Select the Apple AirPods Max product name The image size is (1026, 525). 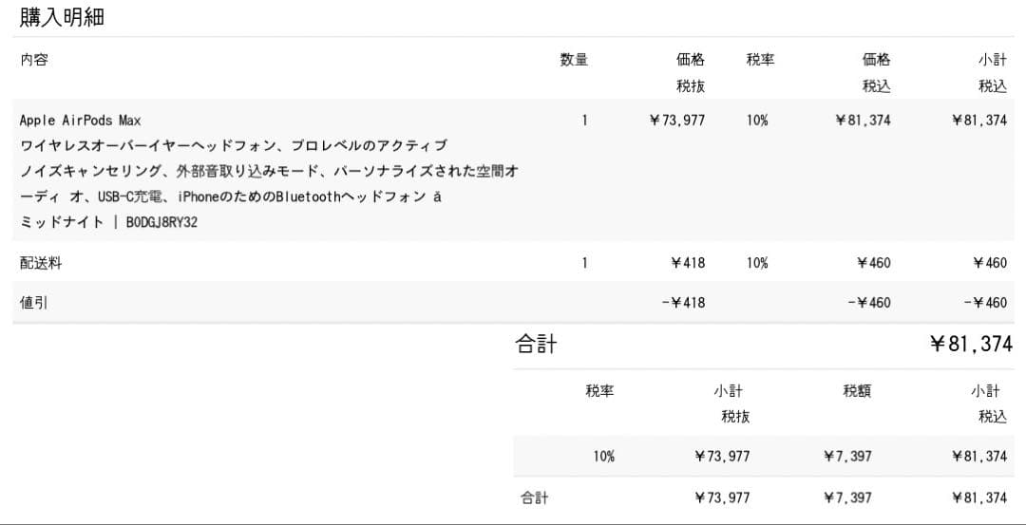[80, 121]
